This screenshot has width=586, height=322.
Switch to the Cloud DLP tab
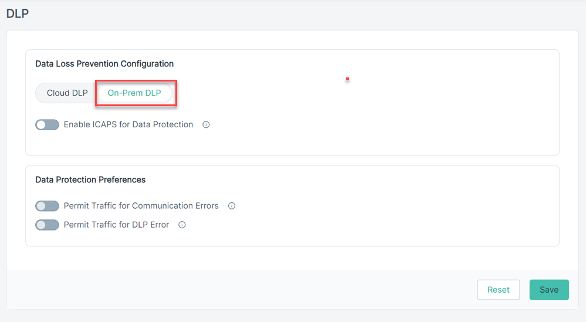[67, 93]
